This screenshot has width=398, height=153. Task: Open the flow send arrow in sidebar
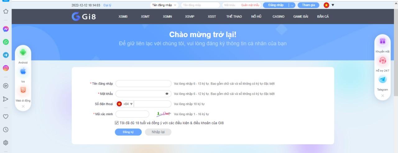coord(6,99)
